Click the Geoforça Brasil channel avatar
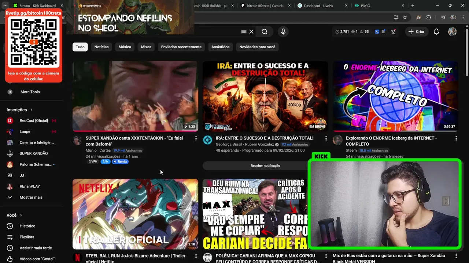The height and width of the screenshot is (263, 469). (x=208, y=140)
